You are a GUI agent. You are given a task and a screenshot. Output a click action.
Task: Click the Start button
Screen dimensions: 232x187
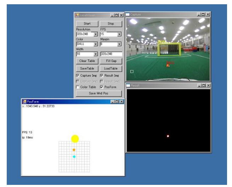pyautogui.click(x=87, y=24)
